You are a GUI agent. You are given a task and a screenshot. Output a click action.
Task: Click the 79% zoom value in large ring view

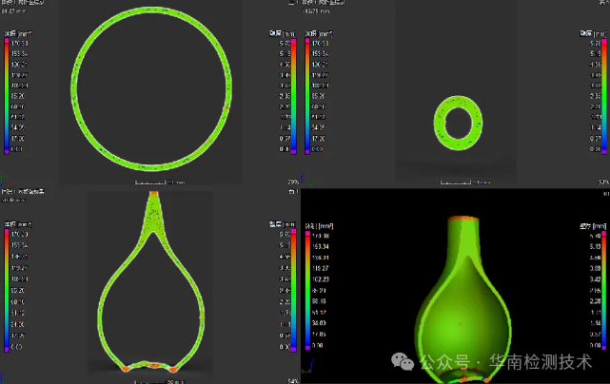point(292,182)
